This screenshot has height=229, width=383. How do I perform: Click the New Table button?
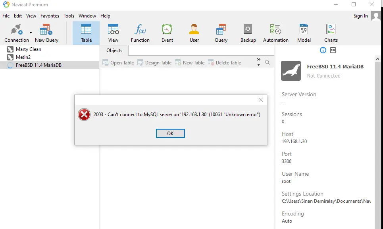click(190, 63)
